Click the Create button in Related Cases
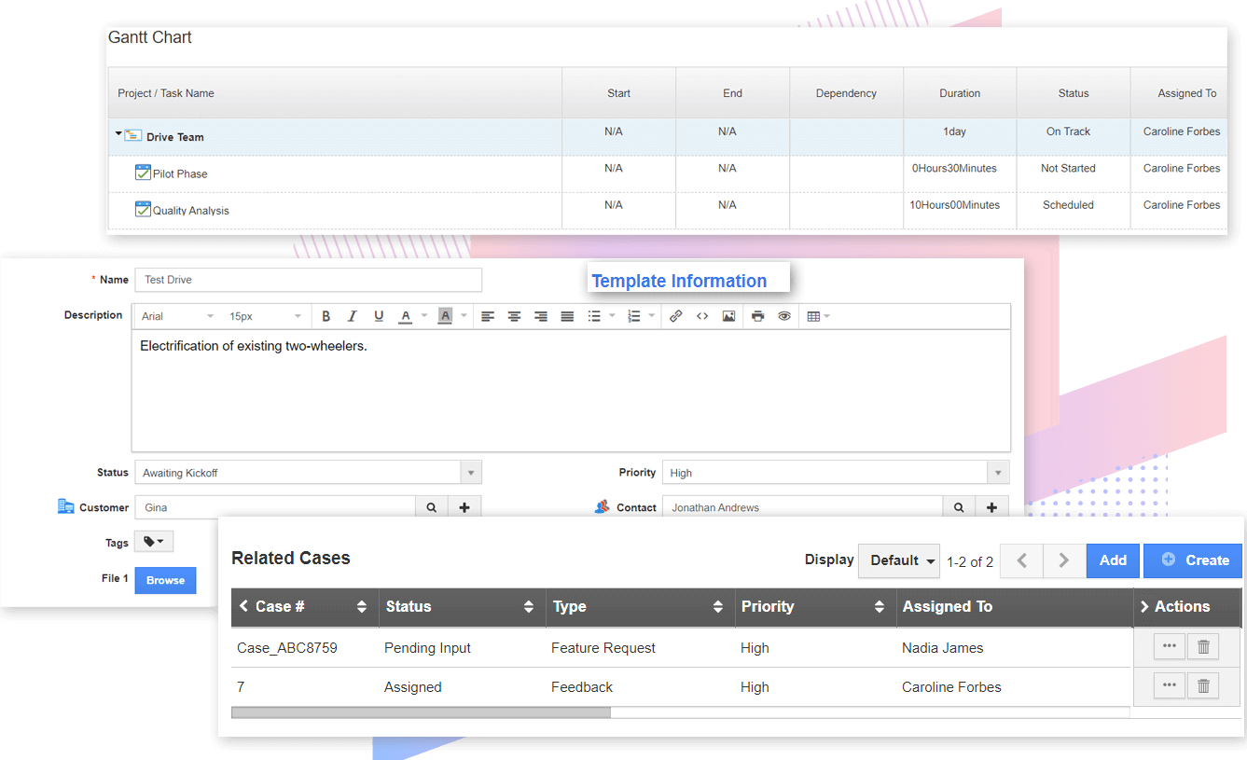The height and width of the screenshot is (760, 1247). 1194,560
